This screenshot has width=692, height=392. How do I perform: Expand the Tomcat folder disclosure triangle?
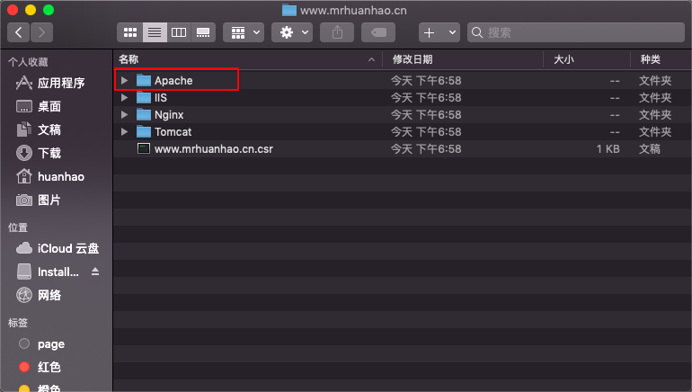pyautogui.click(x=125, y=132)
